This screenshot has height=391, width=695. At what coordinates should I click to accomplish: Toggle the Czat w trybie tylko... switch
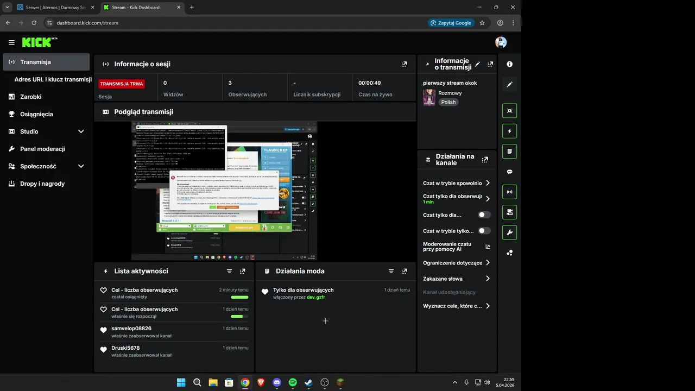click(x=484, y=231)
